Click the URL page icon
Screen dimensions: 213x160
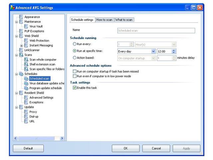(26, 121)
